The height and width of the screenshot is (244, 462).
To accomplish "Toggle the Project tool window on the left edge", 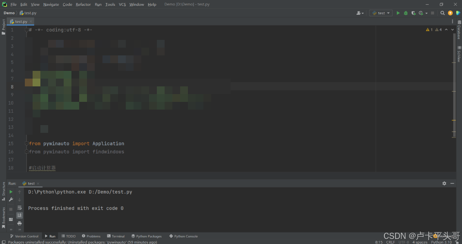I will (3, 27).
